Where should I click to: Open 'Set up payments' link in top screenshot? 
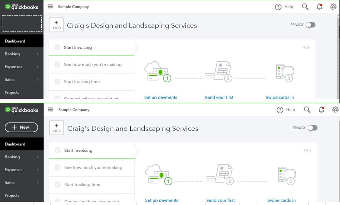(161, 97)
